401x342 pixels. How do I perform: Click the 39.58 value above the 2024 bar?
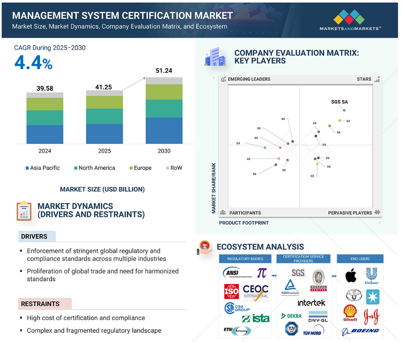(45, 88)
